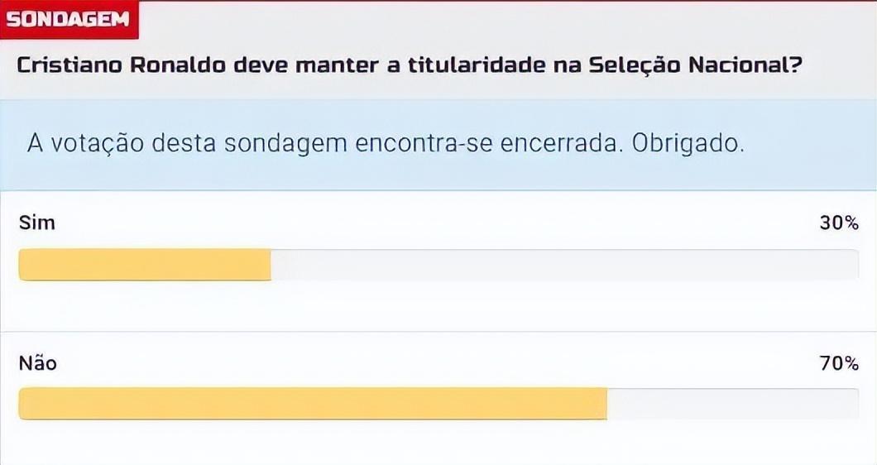Image resolution: width=877 pixels, height=465 pixels.
Task: Click the gray unfilled part of the Sim bar
Action: point(563,265)
